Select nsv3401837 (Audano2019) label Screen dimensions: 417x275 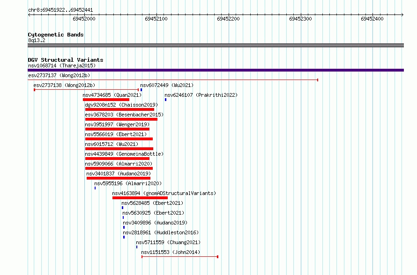(119, 174)
